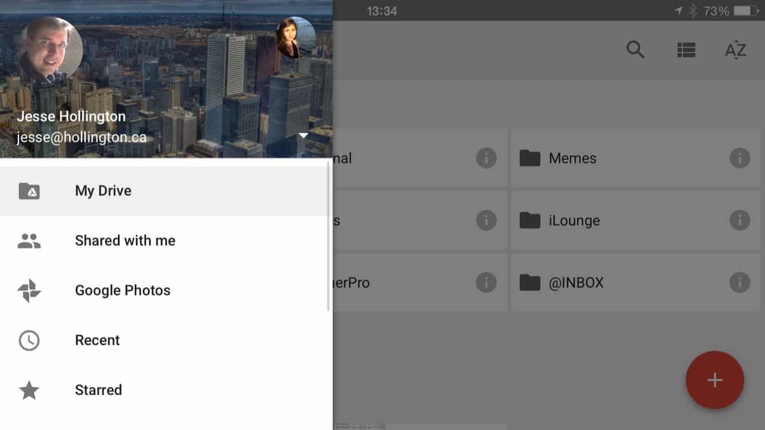
Task: Info icon in the middle-row left folder card
Action: coord(486,220)
